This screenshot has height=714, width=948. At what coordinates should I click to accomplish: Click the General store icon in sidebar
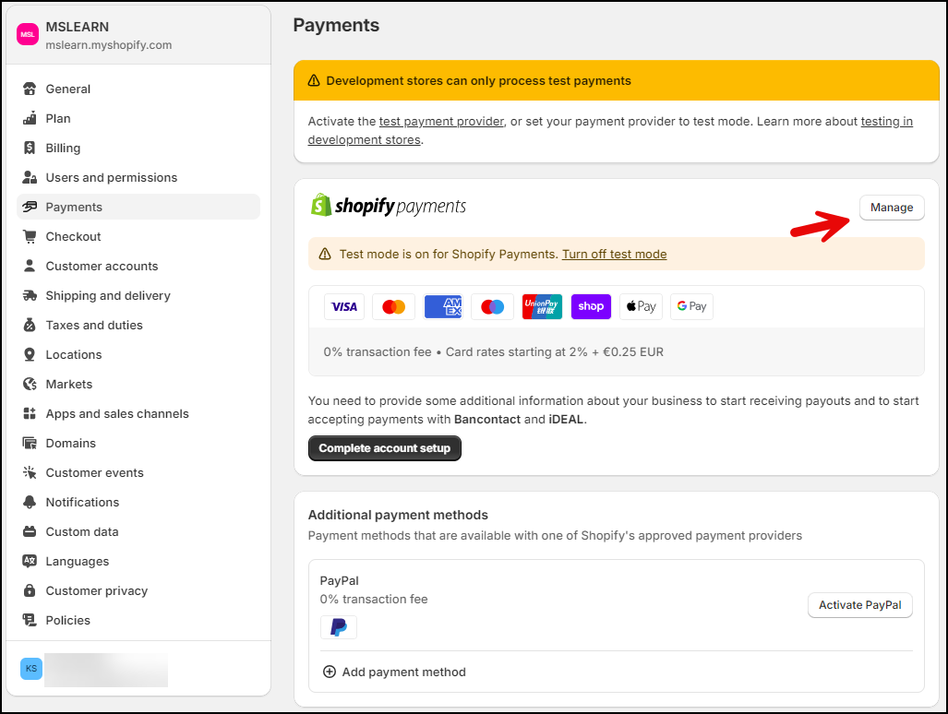click(29, 89)
